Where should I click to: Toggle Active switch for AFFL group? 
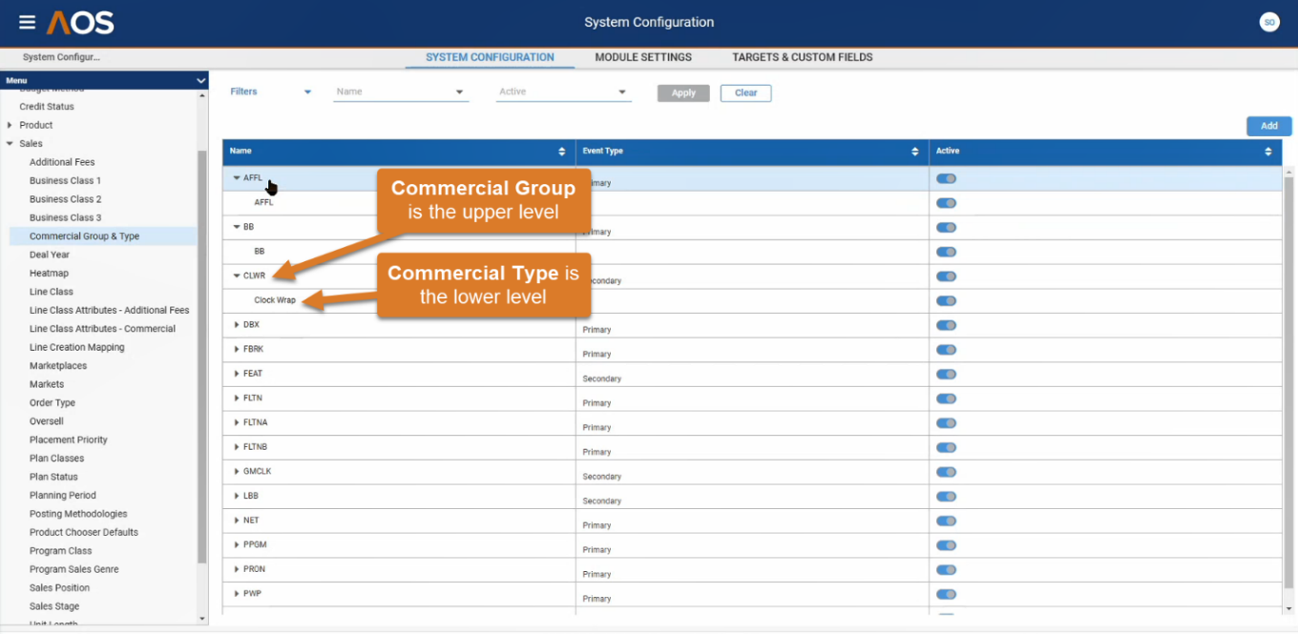pyautogui.click(x=946, y=178)
